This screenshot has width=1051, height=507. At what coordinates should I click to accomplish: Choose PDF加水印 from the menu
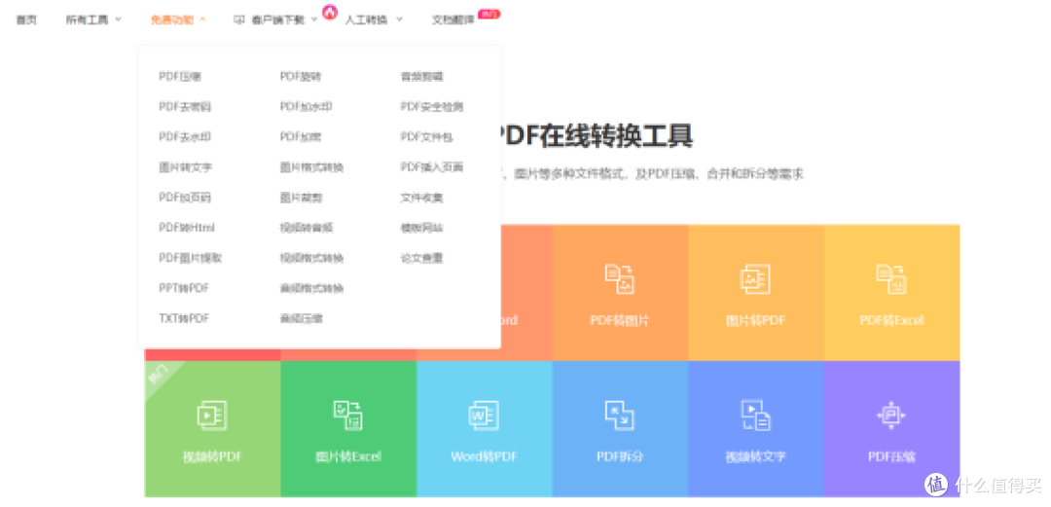click(x=306, y=107)
